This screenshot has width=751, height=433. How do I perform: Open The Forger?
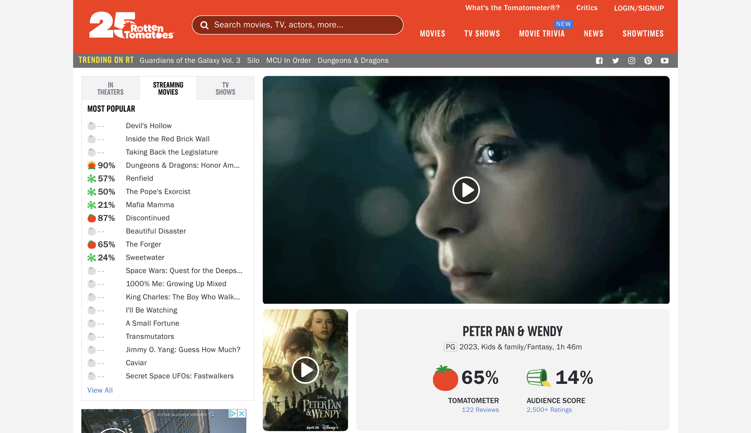click(x=143, y=244)
